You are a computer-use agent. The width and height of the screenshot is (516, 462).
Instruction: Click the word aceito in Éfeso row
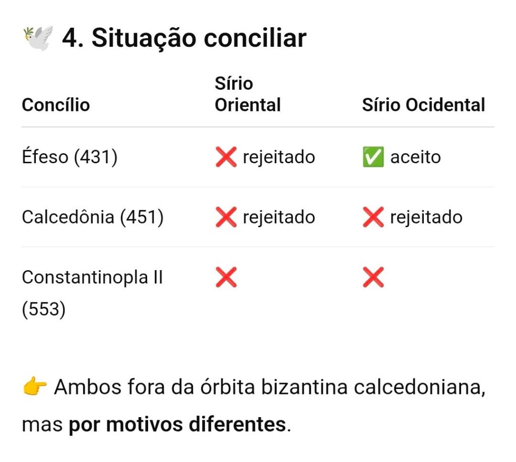[x=415, y=157]
